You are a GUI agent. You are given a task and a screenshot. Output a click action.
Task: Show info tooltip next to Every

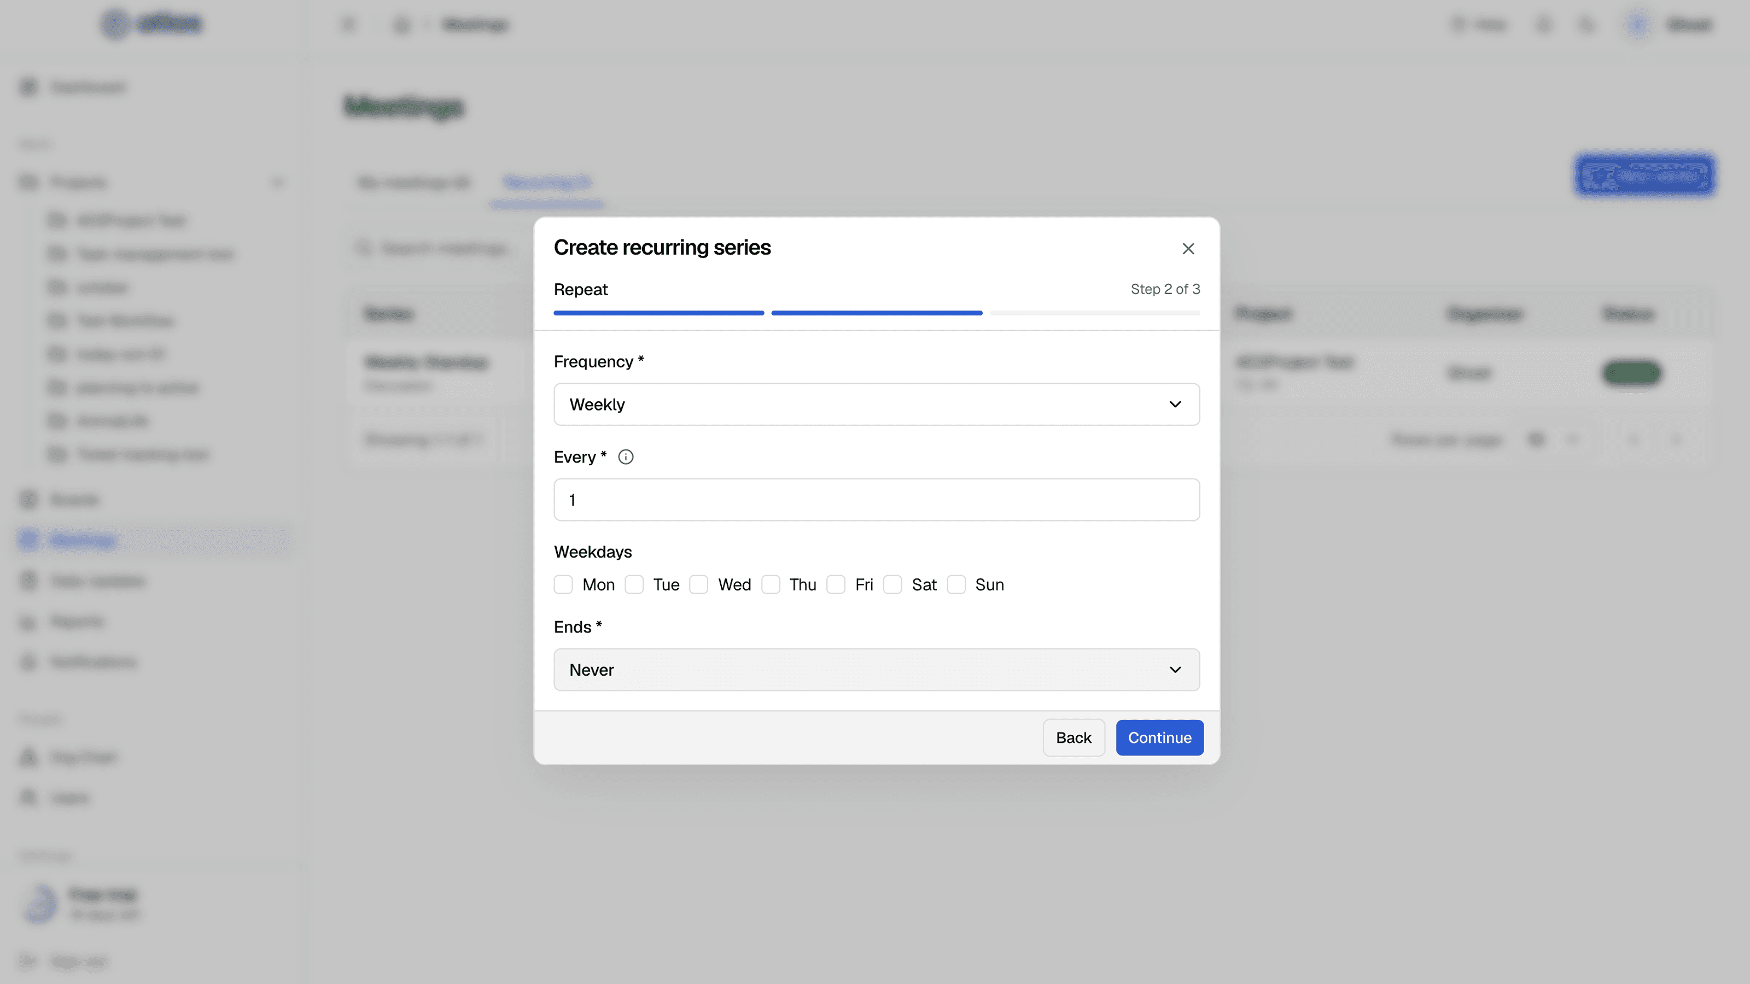(x=626, y=457)
